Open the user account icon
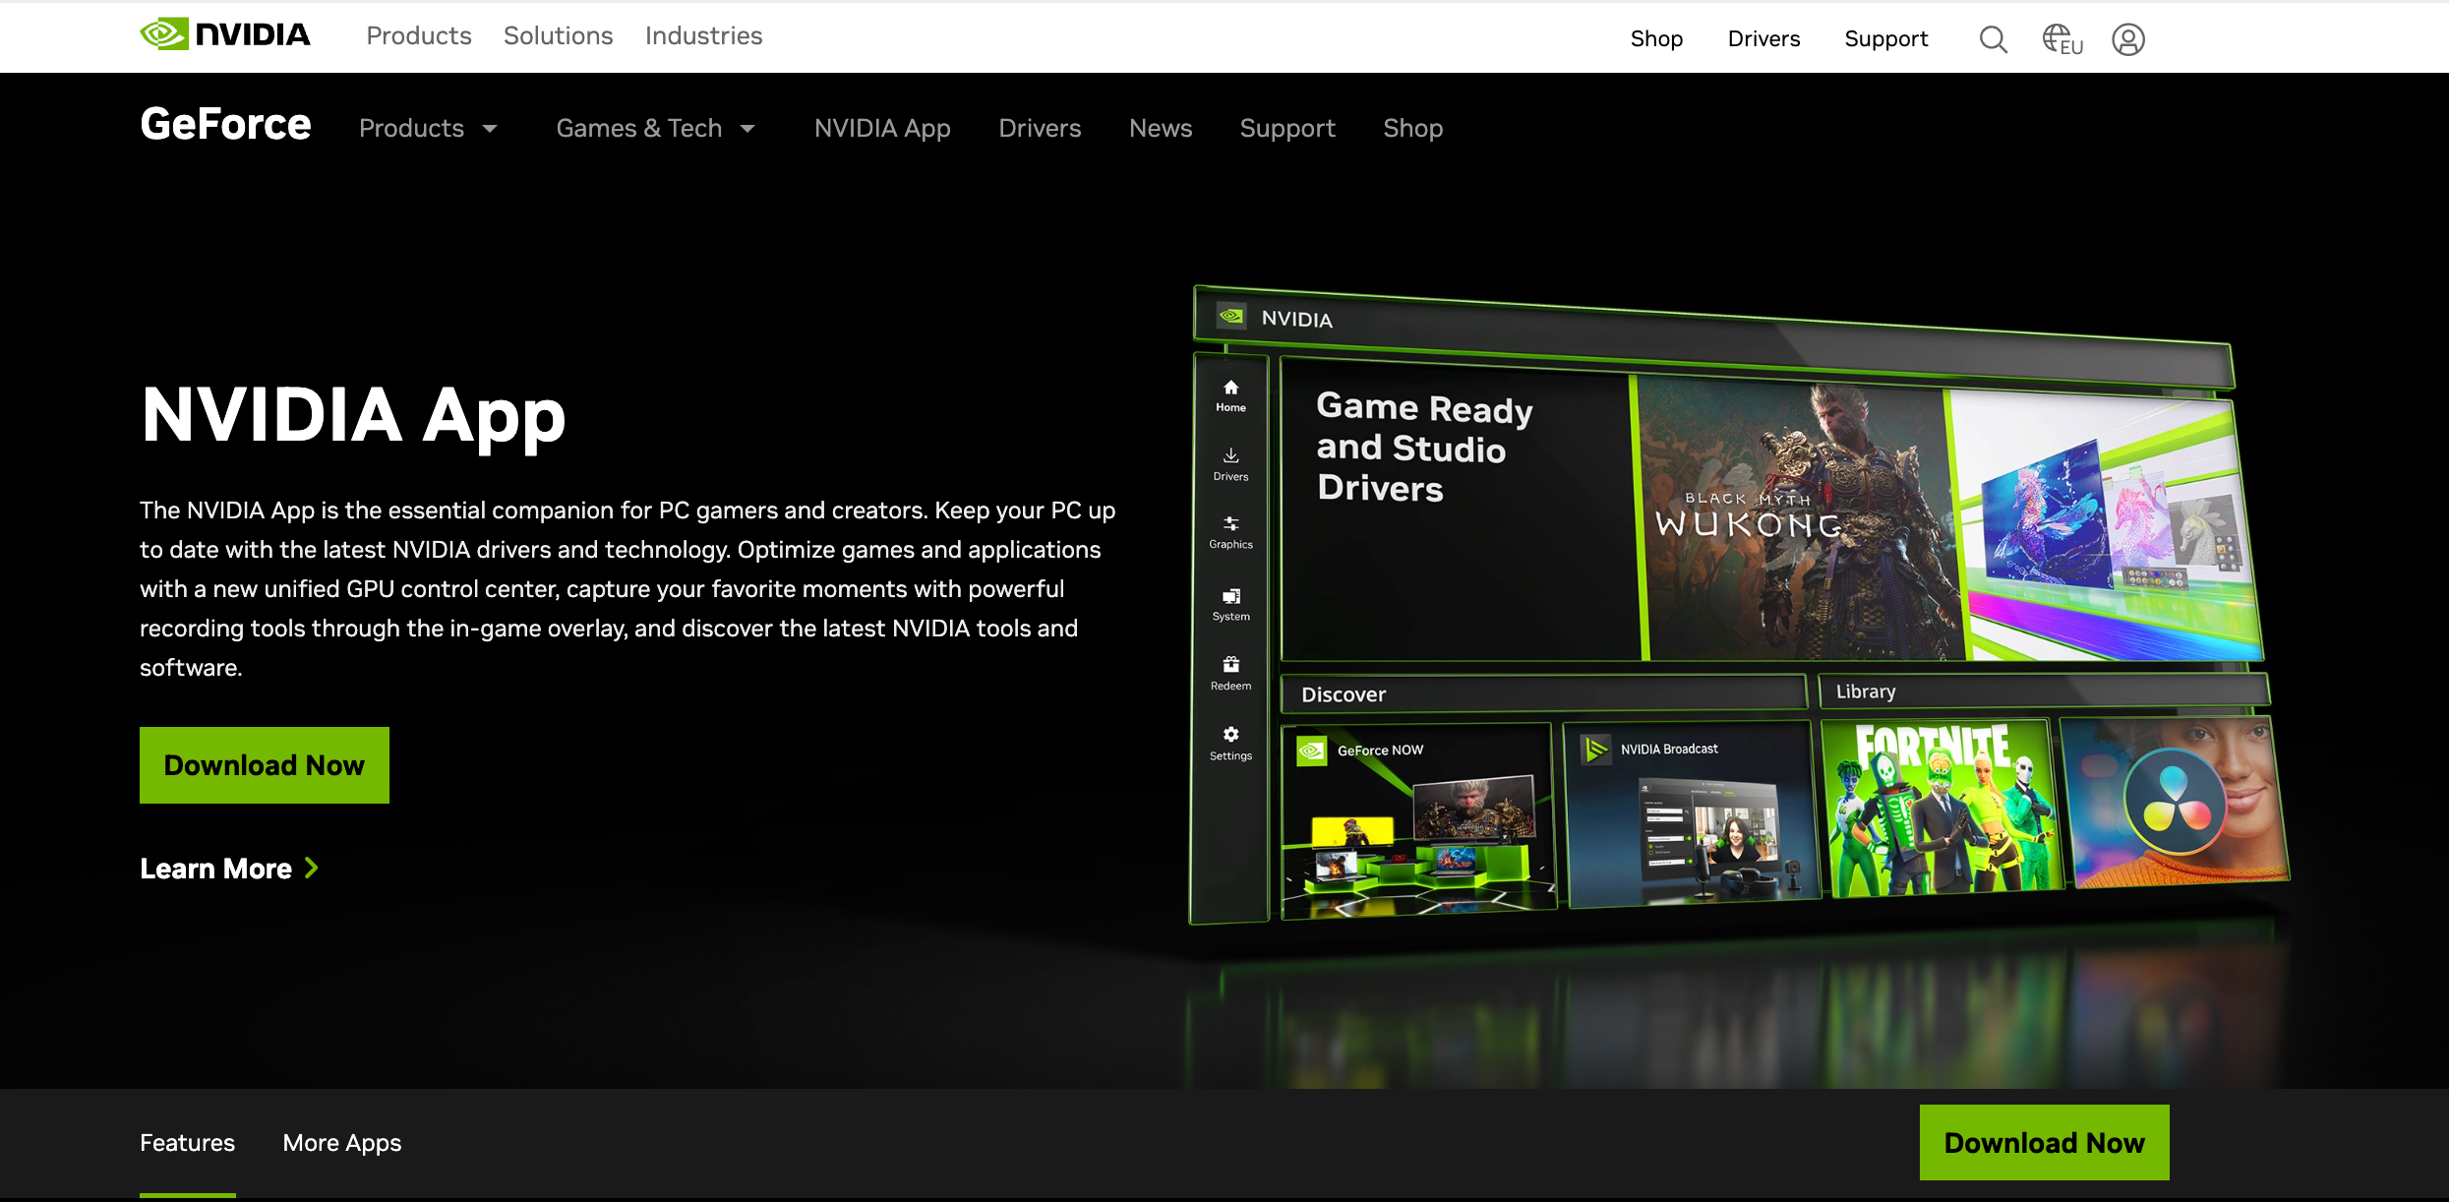The width and height of the screenshot is (2449, 1202). click(x=2127, y=39)
